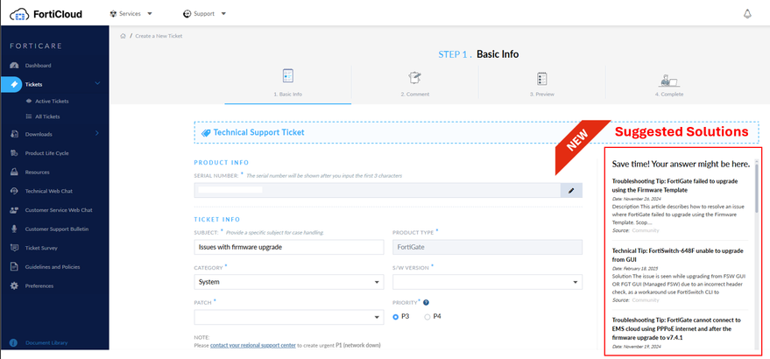Click the Customer Support Bulletin microphone icon

click(x=14, y=229)
